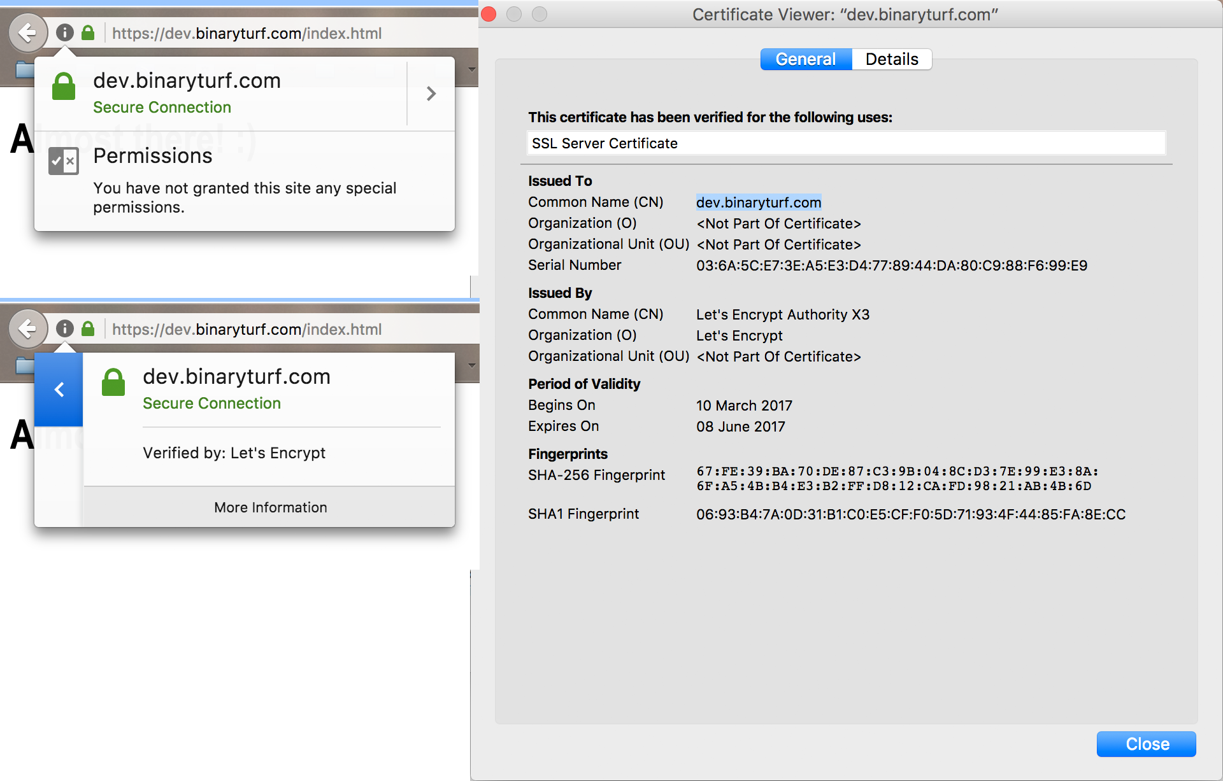The height and width of the screenshot is (781, 1223).
Task: Click large green lock in bottom popup
Action: pos(113,383)
